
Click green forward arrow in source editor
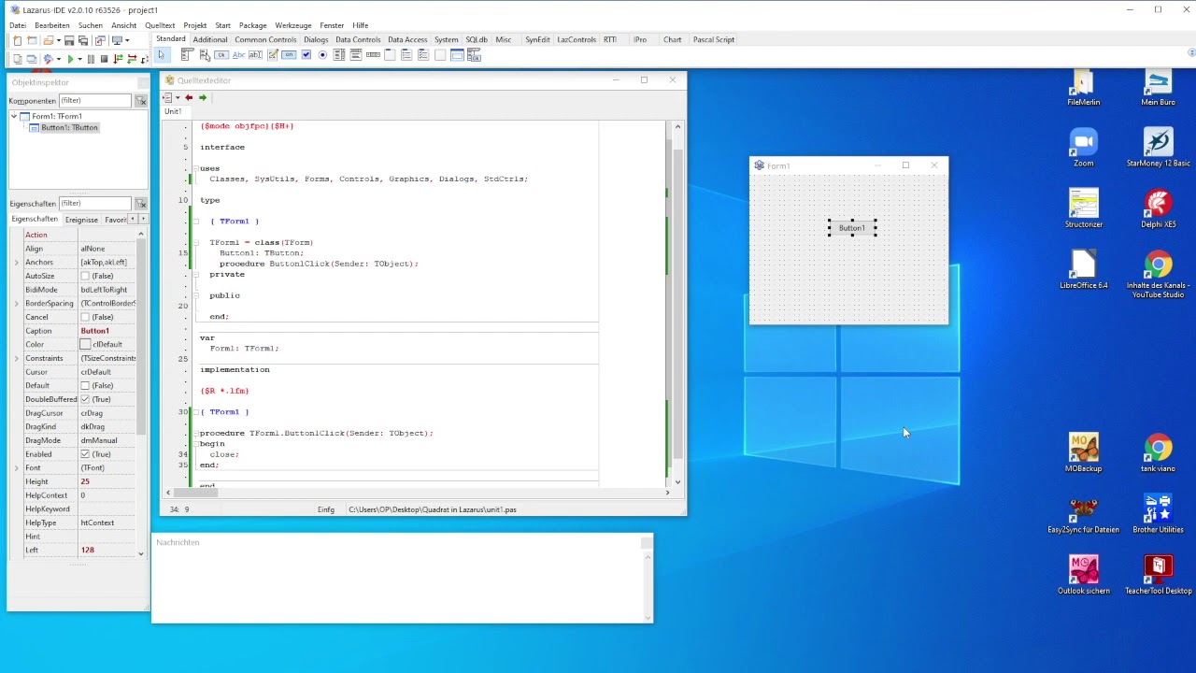(x=202, y=97)
